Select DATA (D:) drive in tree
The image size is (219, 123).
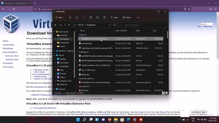pos(64,84)
